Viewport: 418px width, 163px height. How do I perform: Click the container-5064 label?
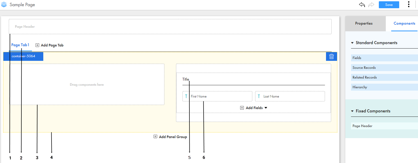[x=23, y=56]
